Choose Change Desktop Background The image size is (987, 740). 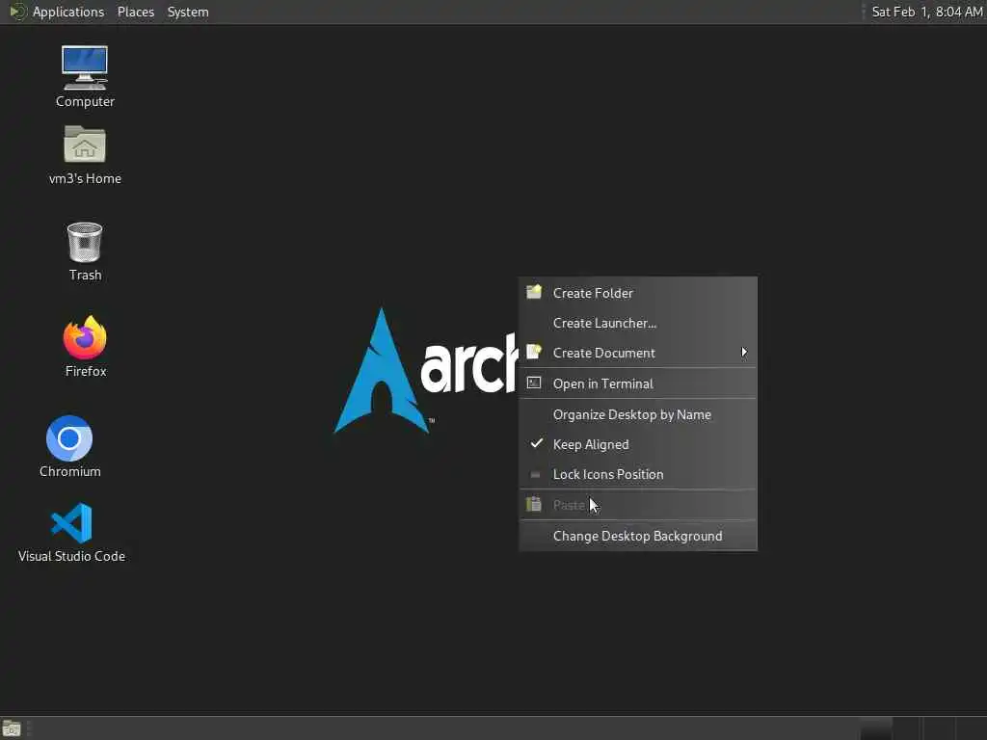pos(638,536)
